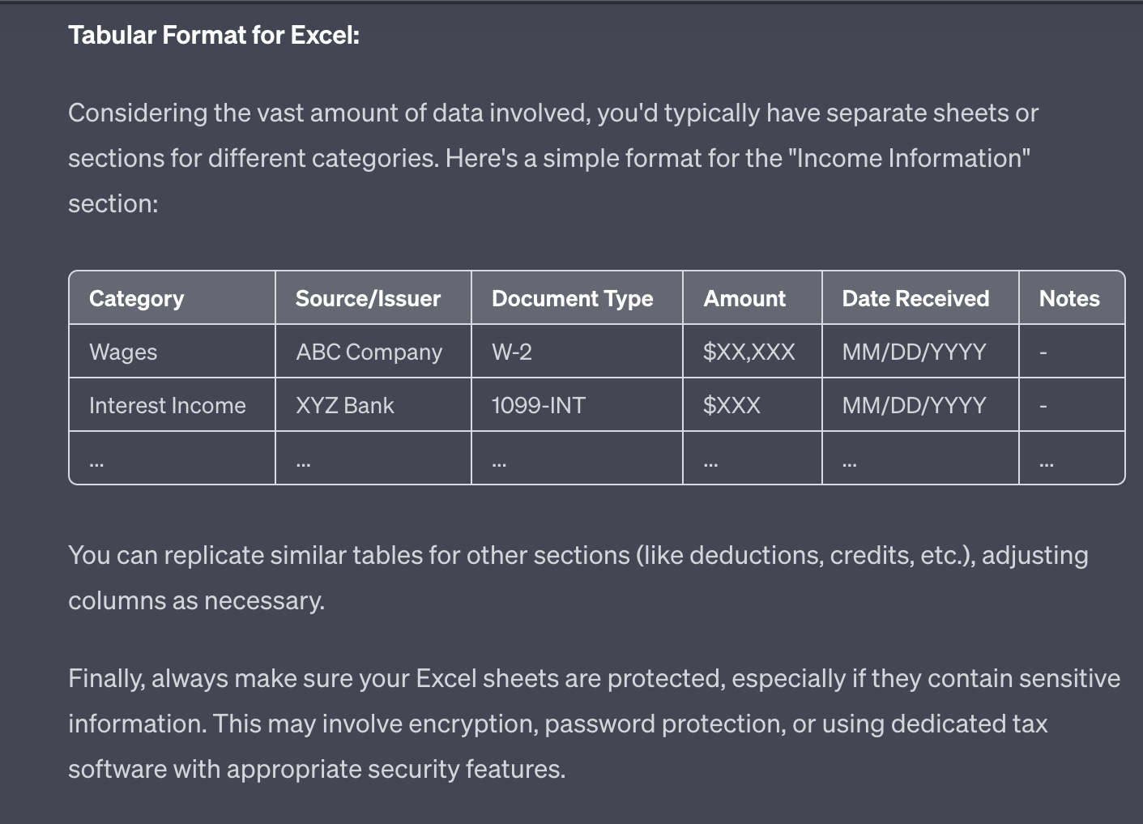Select the ABC Company cell
The width and height of the screenshot is (1143, 824).
pyautogui.click(x=369, y=352)
